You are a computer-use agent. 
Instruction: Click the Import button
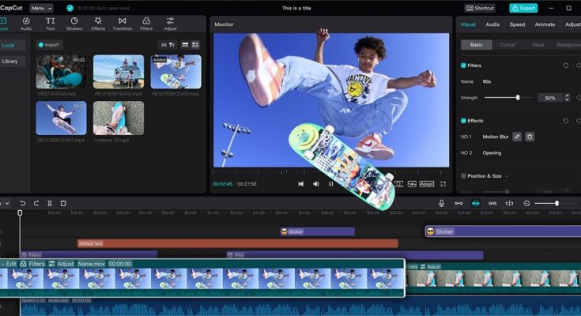(49, 45)
